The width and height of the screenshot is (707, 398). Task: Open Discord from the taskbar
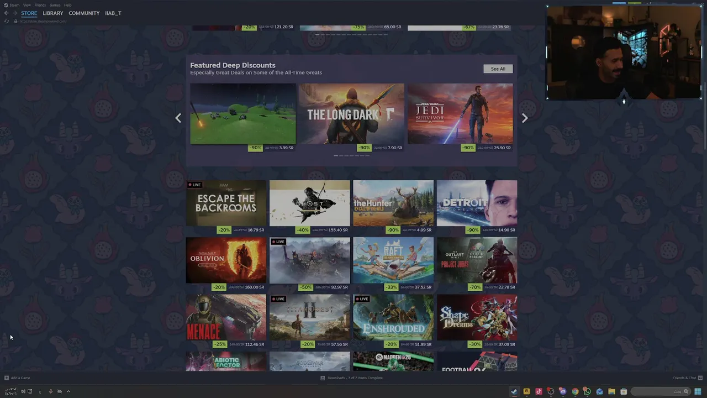pos(563,391)
